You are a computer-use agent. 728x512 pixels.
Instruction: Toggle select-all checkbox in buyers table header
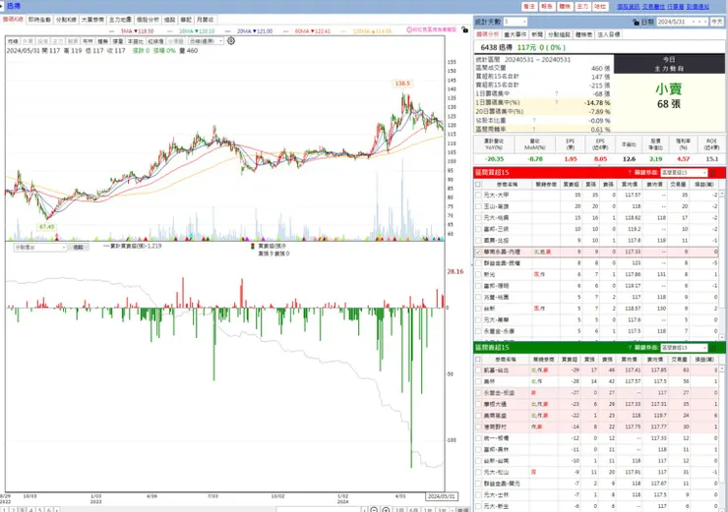pos(478,184)
